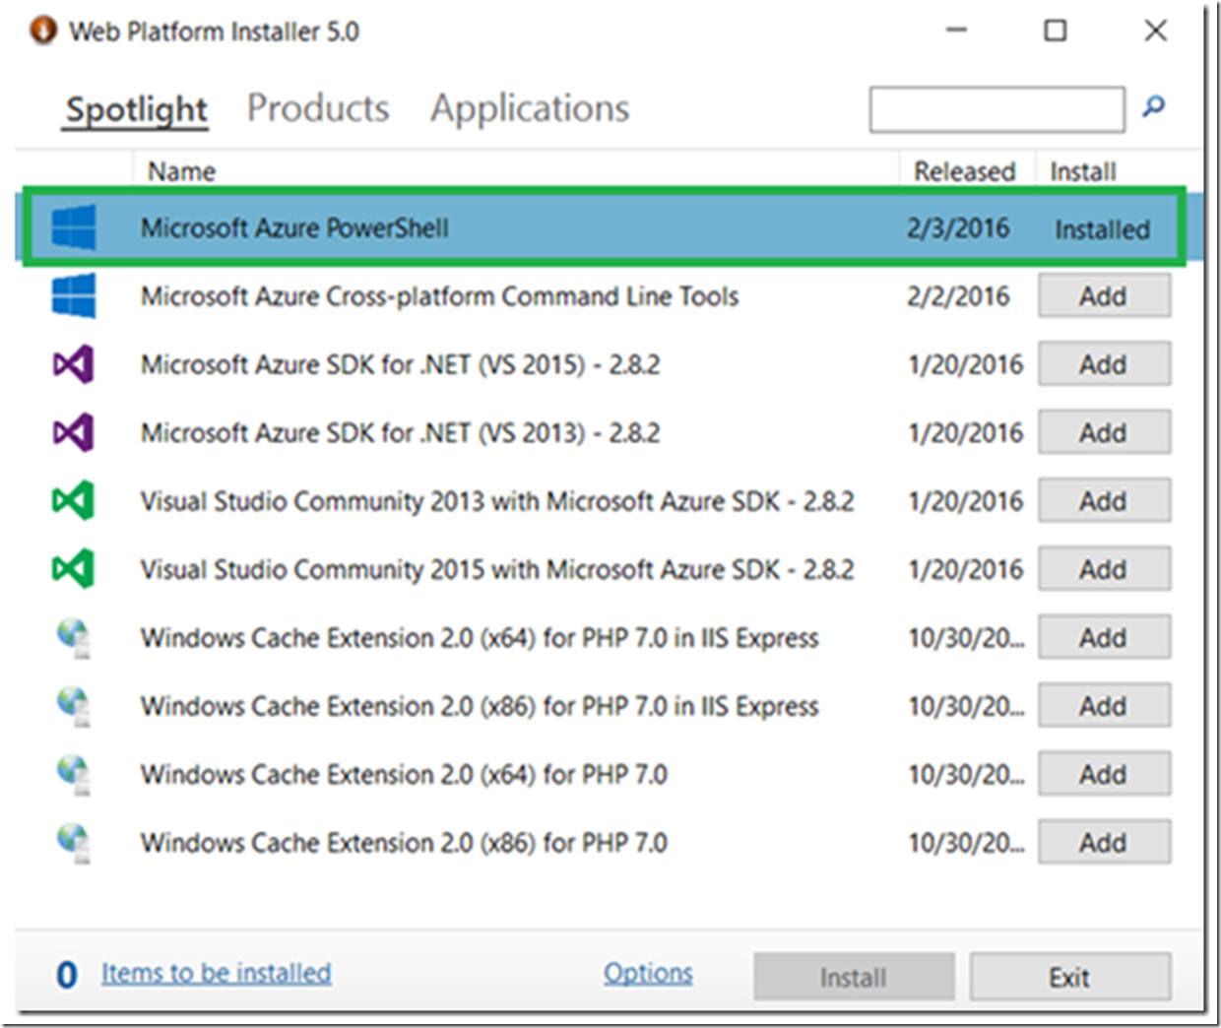The image size is (1221, 1028).
Task: Click the Install column header
Action: tap(1083, 171)
